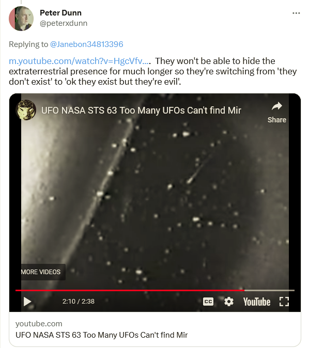The width and height of the screenshot is (309, 348).
Task: Enter fullscreen mode
Action: 284,302
